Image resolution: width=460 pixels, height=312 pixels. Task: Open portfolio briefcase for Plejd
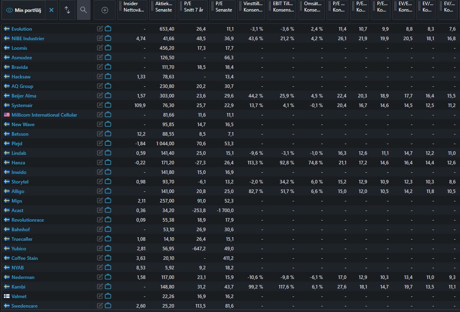click(x=108, y=143)
